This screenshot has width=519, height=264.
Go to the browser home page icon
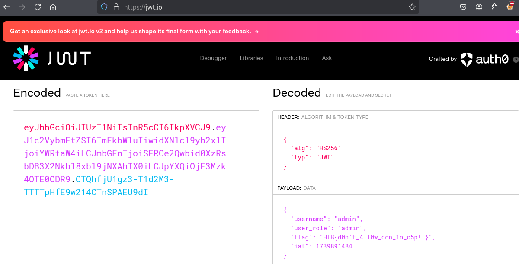tap(53, 7)
